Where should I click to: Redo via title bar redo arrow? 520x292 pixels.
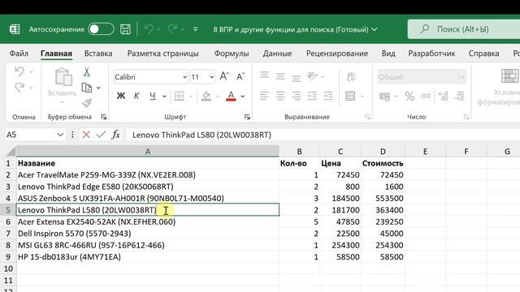pos(172,29)
